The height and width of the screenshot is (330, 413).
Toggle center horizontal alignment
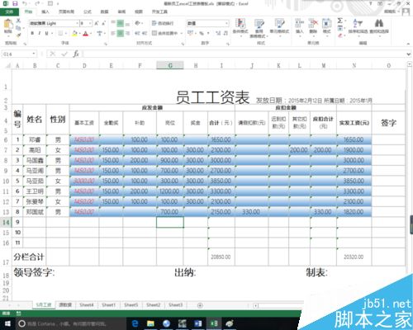point(121,33)
